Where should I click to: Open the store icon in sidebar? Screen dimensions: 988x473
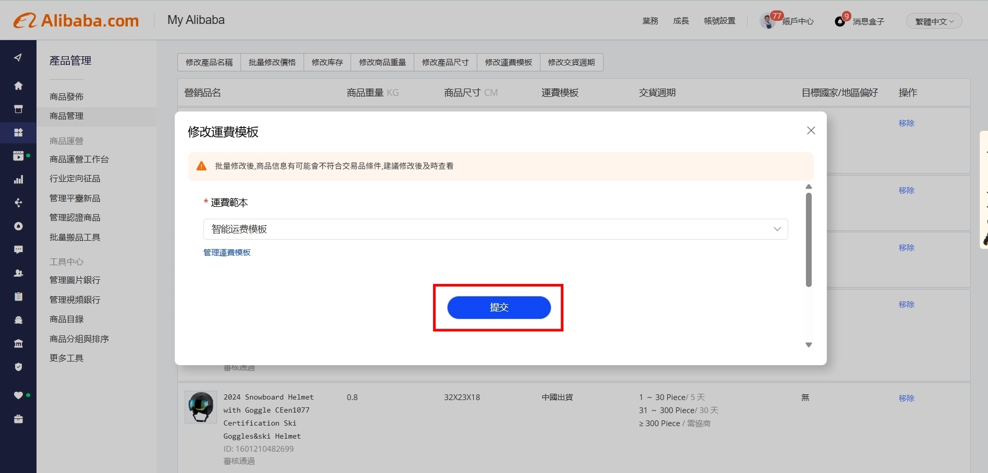pos(18,109)
